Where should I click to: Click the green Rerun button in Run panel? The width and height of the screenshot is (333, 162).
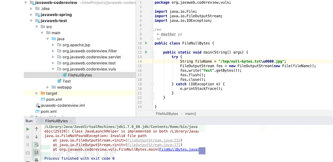(28, 129)
